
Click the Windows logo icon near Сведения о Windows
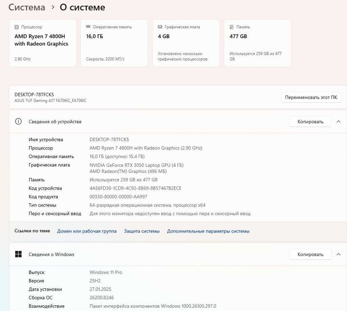point(18,254)
